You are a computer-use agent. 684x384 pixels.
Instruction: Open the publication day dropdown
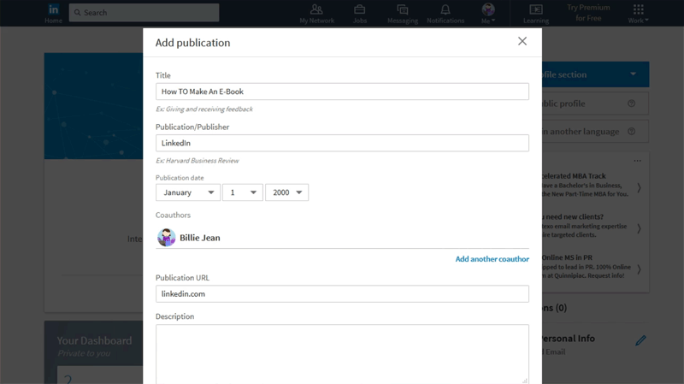tap(242, 193)
